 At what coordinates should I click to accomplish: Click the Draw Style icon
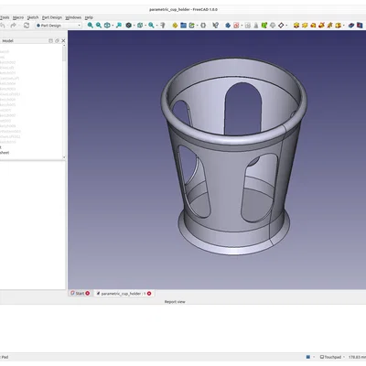click(x=107, y=26)
